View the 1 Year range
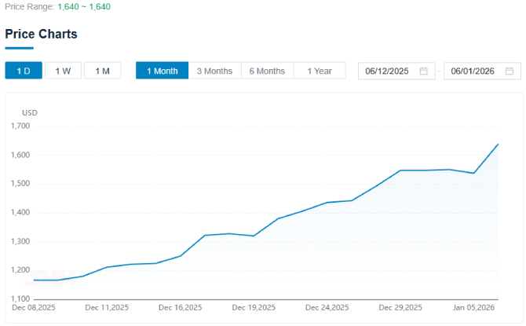 coord(320,71)
